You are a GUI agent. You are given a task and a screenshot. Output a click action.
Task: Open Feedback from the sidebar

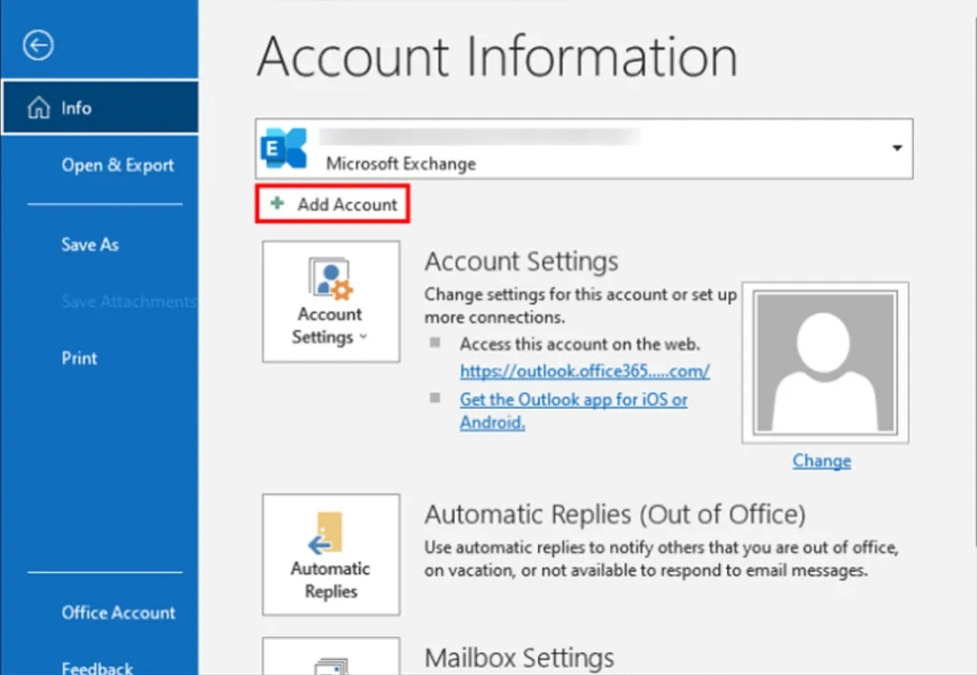pos(97,667)
